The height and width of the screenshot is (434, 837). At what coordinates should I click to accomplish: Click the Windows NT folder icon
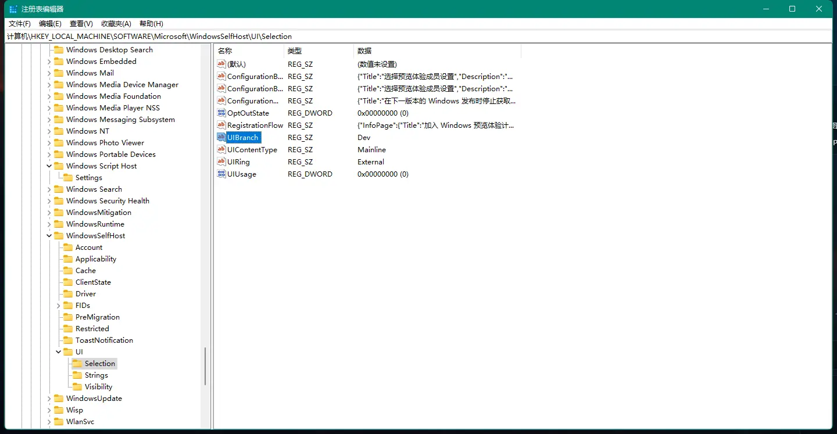click(x=59, y=131)
